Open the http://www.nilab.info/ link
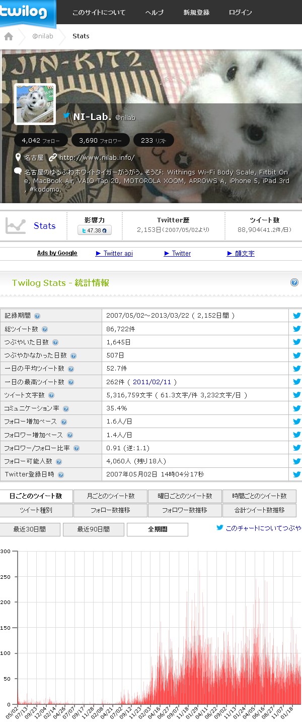Viewport: 302px width, 722px height. [97, 157]
